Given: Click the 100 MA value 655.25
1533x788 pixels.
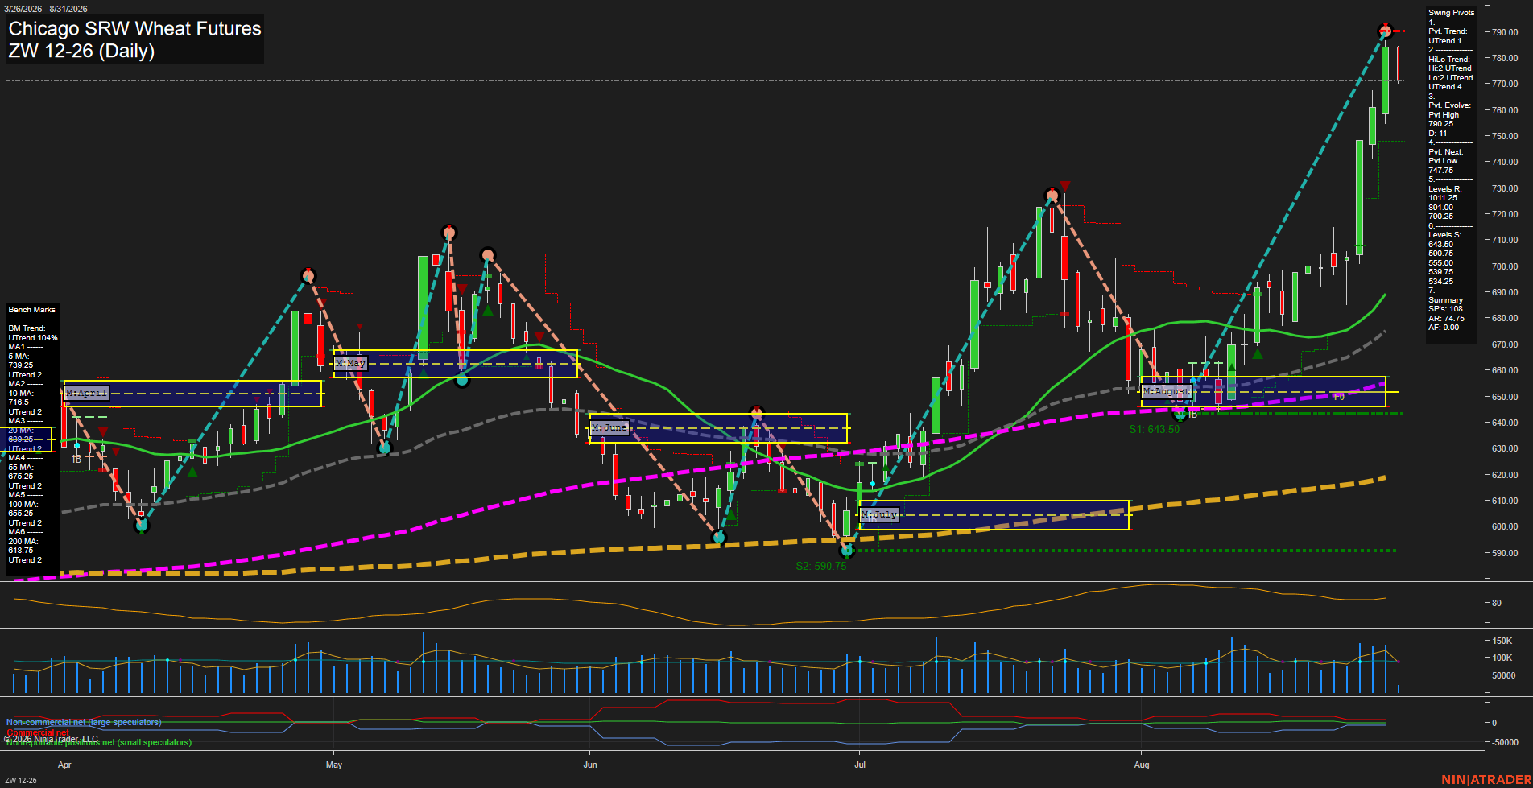Looking at the screenshot, I should point(21,514).
